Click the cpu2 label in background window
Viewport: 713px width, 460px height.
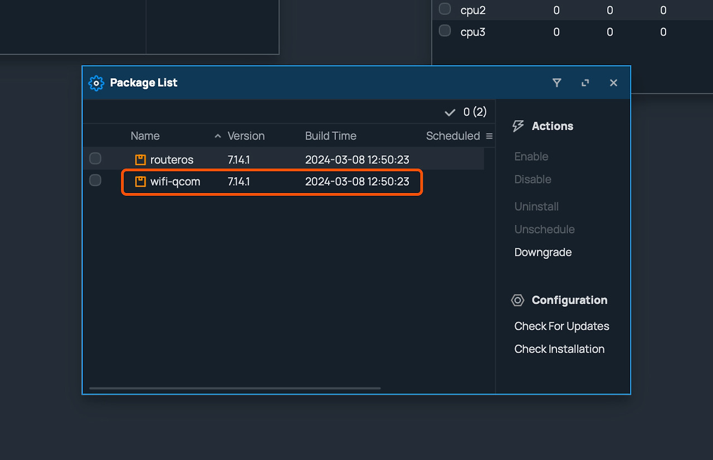(x=473, y=10)
